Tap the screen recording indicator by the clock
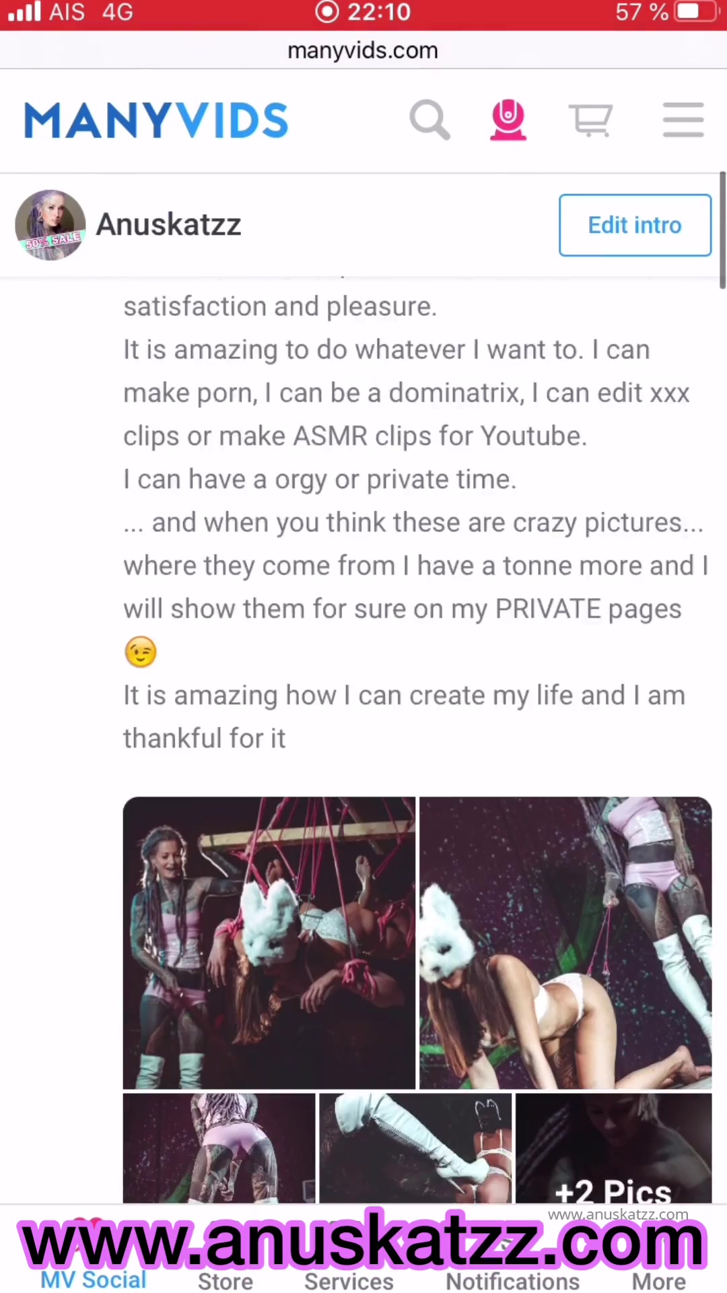The width and height of the screenshot is (727, 1293). coord(327,12)
